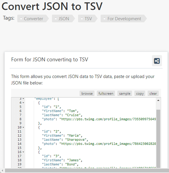Collapse the fold arrow on line 4
Image resolution: width=169 pixels, height=173 pixels.
point(23,103)
